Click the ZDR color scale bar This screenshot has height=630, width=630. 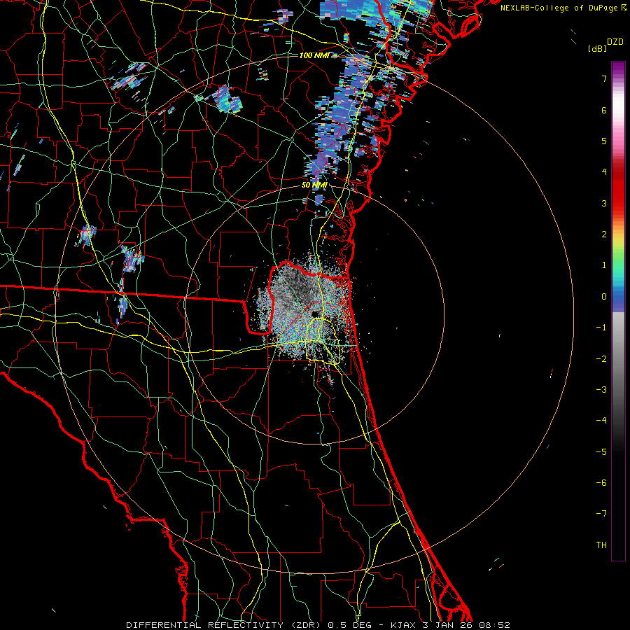click(x=618, y=311)
